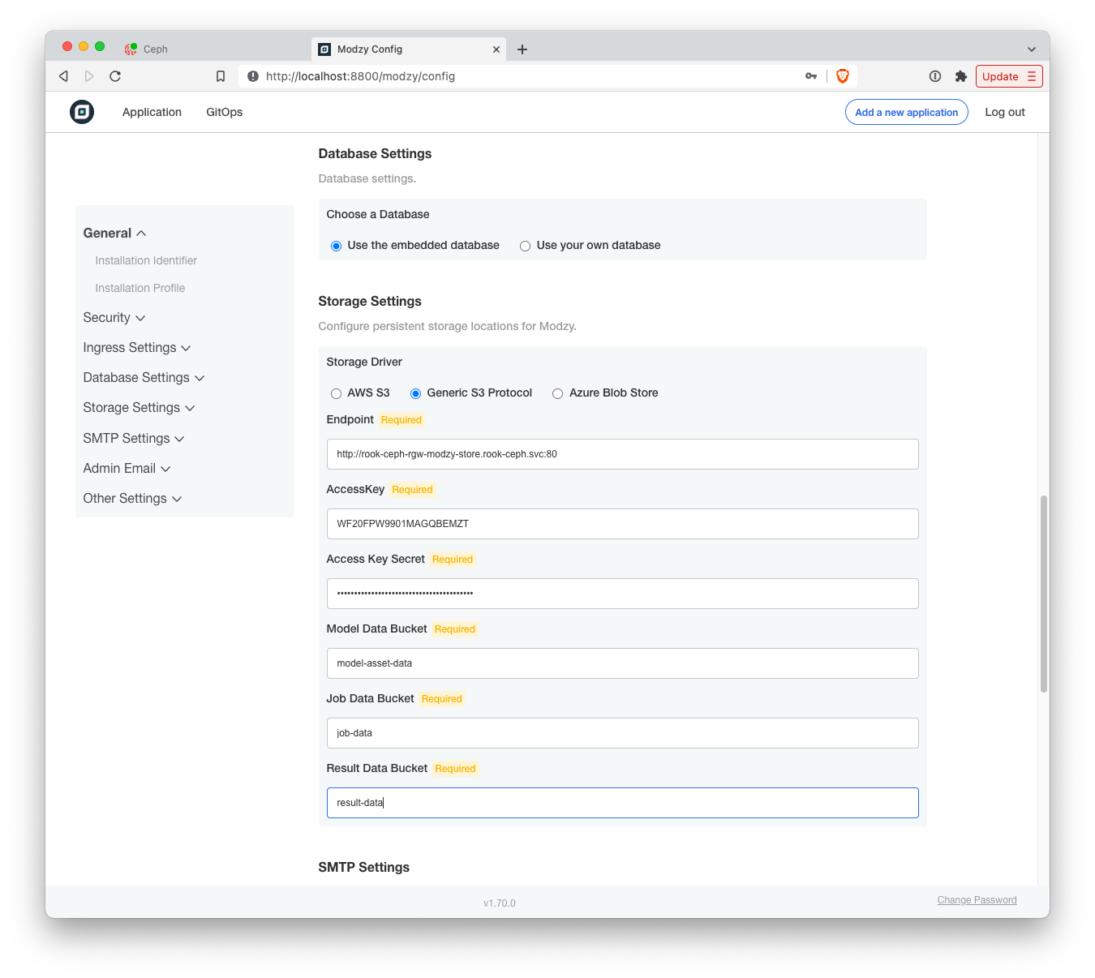
Task: Expand SMTP Settings in sidebar
Action: (134, 439)
